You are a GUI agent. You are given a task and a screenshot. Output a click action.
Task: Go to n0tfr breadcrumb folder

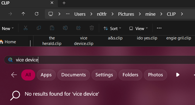[x=102, y=14]
